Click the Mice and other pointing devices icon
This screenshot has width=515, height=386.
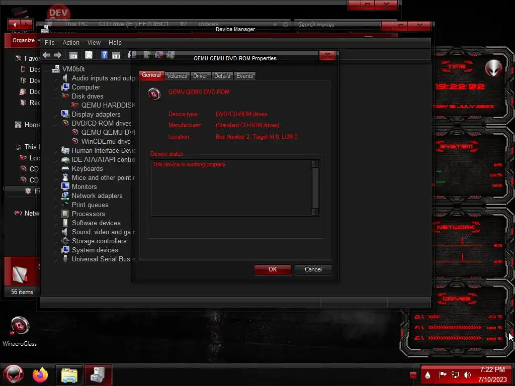(x=65, y=177)
